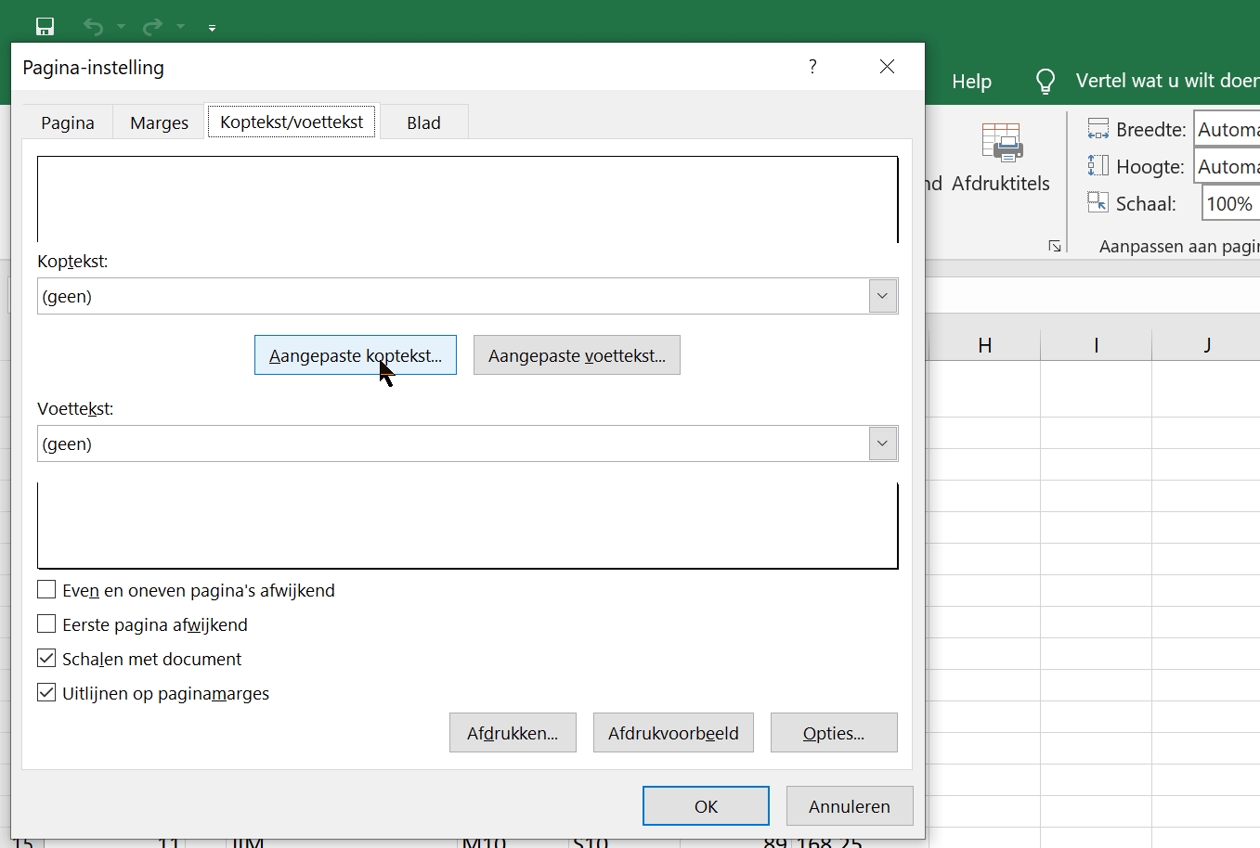Open the Customize Quick Access Toolbar arrow
This screenshot has width=1260, height=848.
point(212,28)
